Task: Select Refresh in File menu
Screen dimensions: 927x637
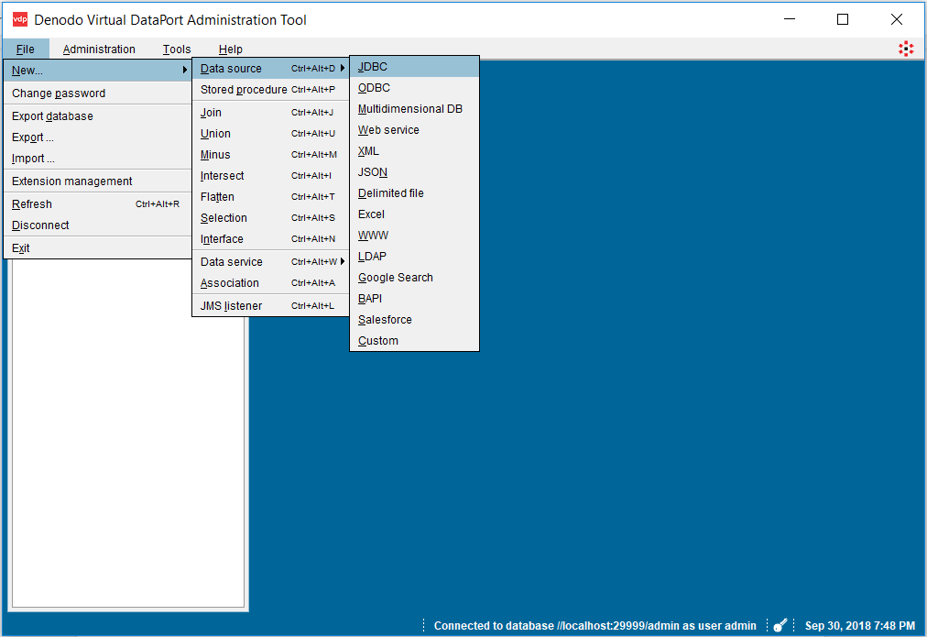Action: pos(97,204)
